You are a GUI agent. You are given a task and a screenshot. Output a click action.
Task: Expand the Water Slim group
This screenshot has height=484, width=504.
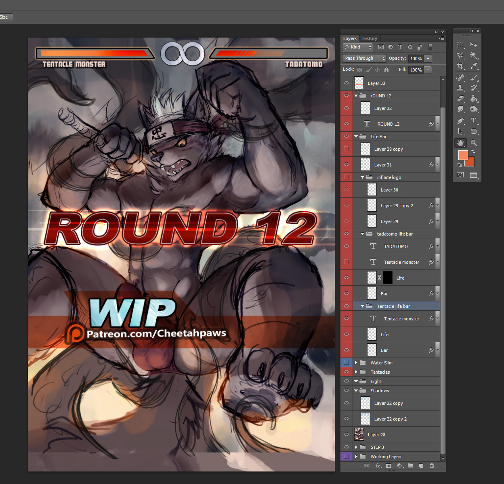(356, 363)
